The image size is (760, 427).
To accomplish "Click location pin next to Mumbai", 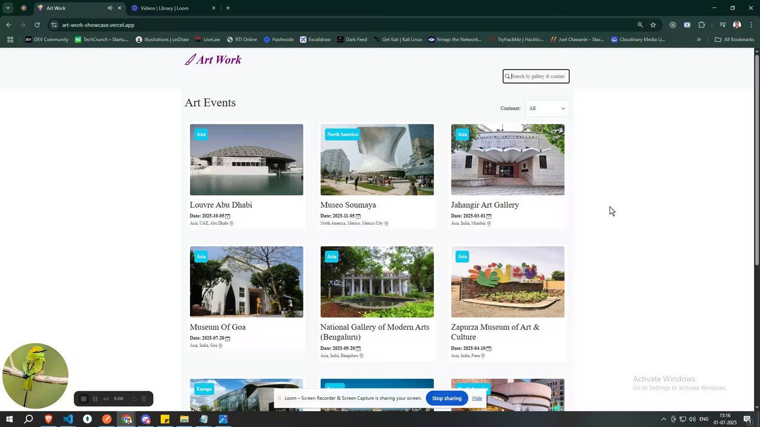I will point(489,224).
